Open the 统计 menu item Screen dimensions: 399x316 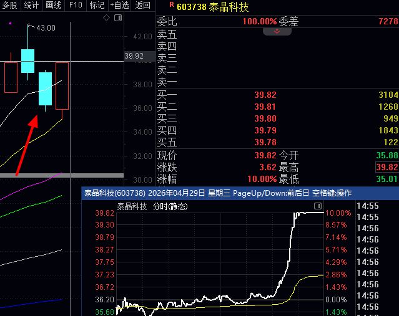[x=31, y=5]
